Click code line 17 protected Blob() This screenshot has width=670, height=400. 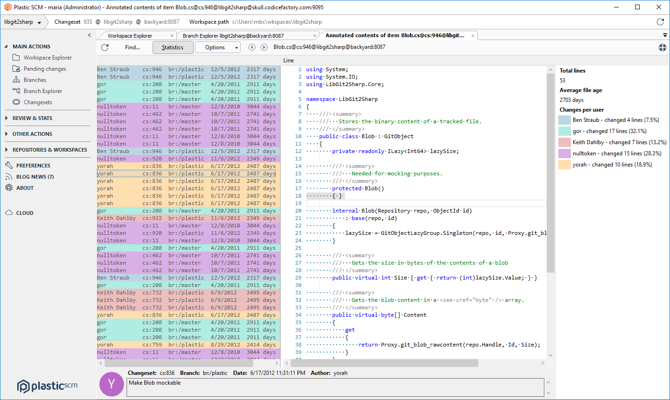click(358, 188)
